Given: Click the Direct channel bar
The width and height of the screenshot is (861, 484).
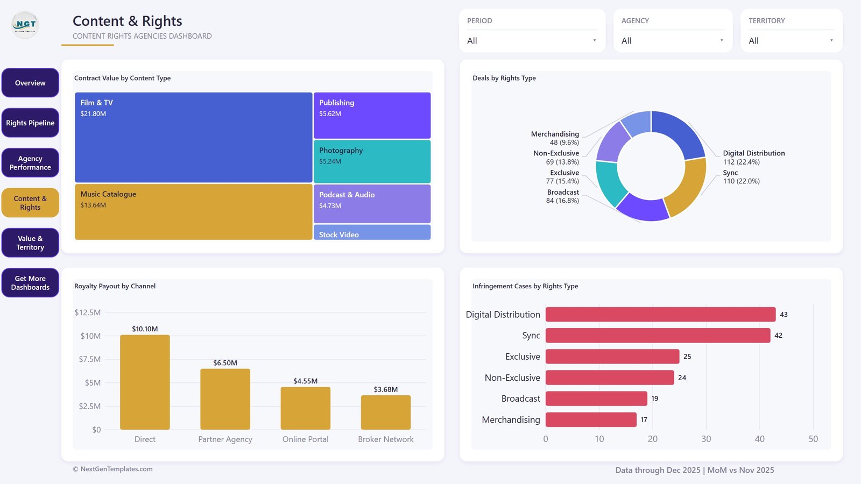Looking at the screenshot, I should pos(145,382).
